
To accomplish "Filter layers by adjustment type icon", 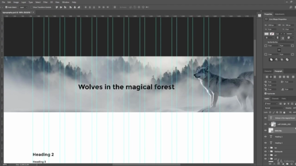I will [284, 104].
